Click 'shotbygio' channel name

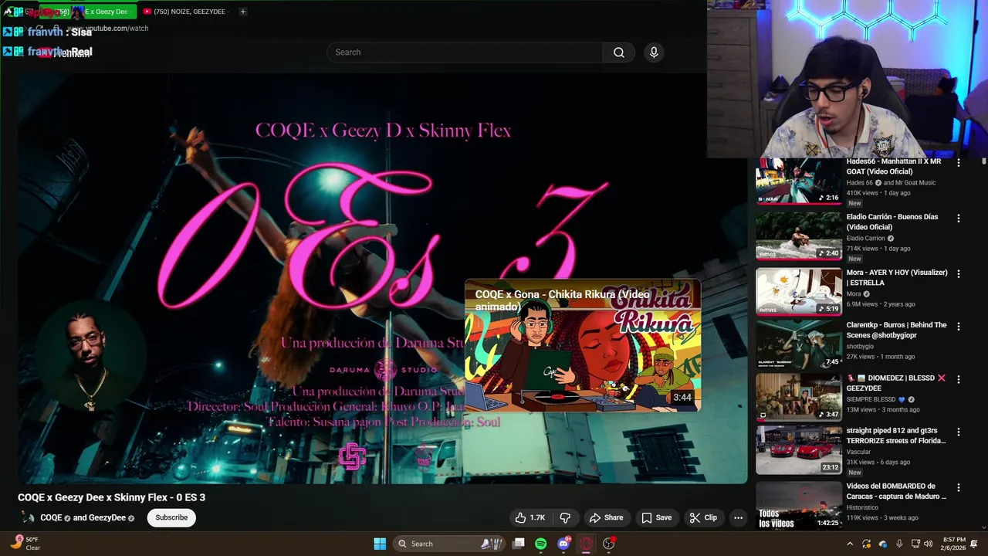click(x=860, y=347)
